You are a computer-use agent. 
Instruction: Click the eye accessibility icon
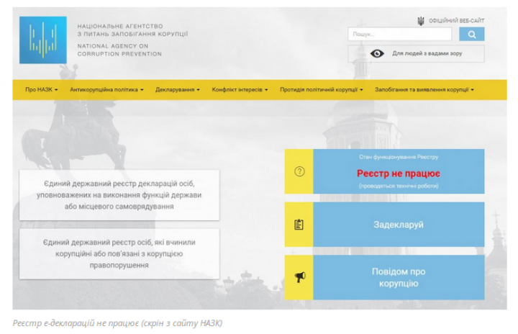coord(377,53)
